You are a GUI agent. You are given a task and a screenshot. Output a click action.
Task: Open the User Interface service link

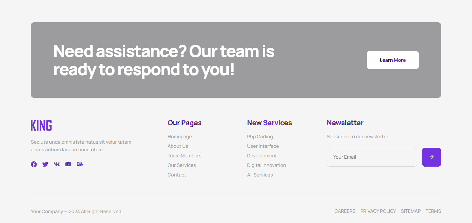click(x=263, y=146)
